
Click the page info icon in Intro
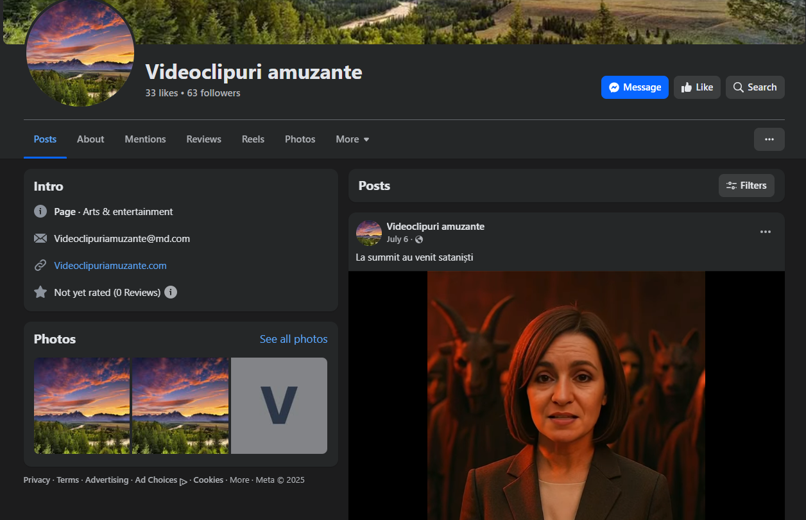coord(40,211)
